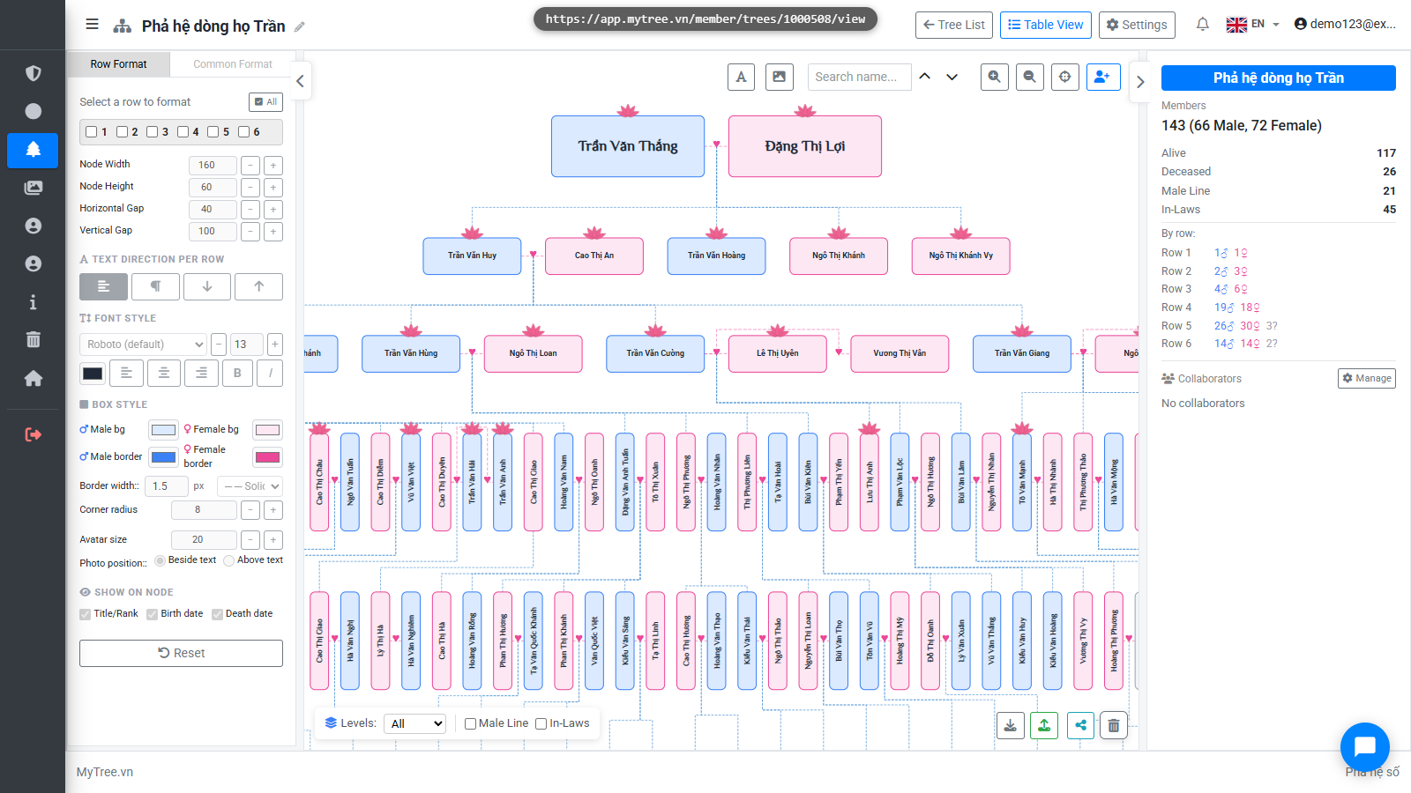
Task: Open the Levels dropdown
Action: click(x=415, y=723)
